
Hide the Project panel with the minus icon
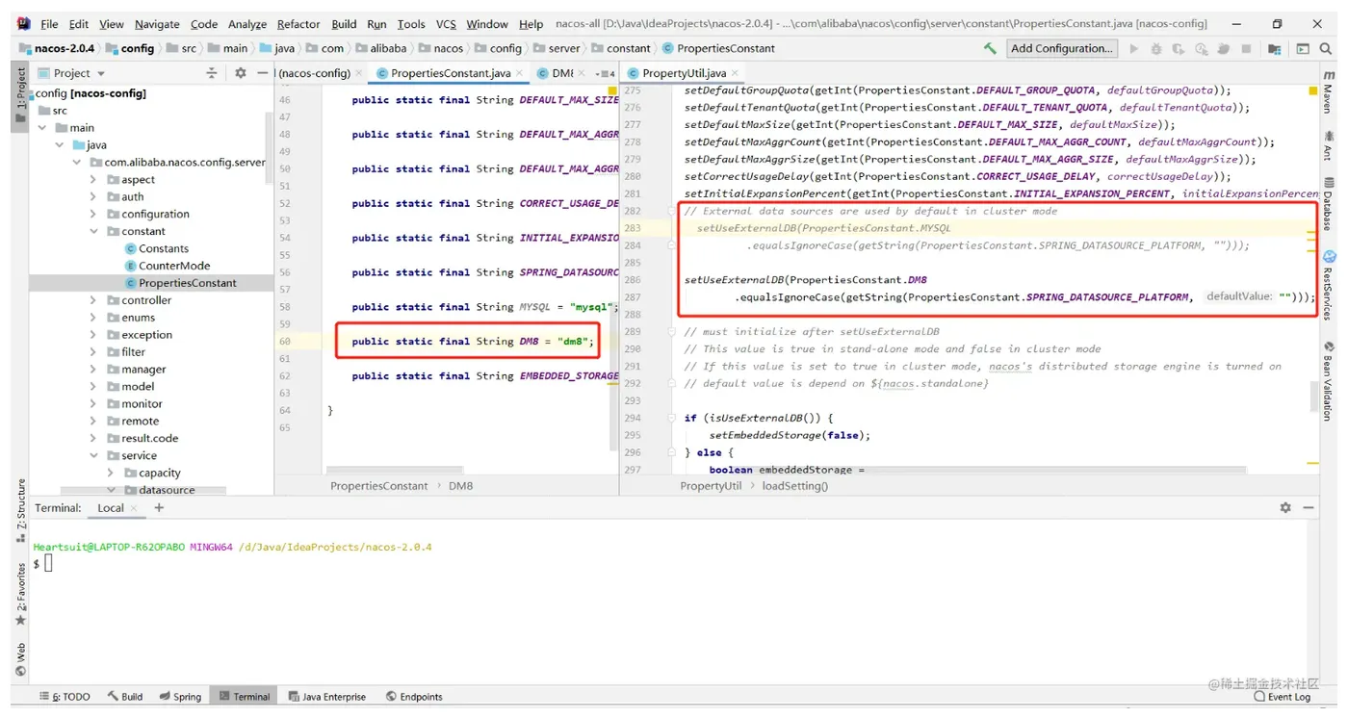pyautogui.click(x=262, y=73)
